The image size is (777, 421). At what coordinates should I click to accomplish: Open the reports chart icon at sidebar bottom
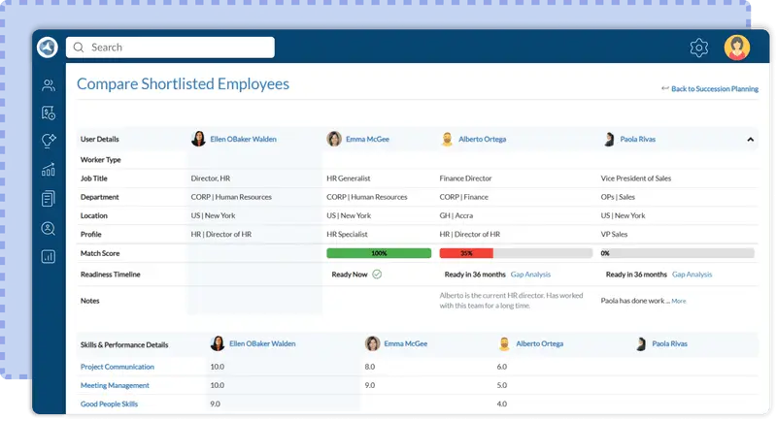[x=48, y=257]
